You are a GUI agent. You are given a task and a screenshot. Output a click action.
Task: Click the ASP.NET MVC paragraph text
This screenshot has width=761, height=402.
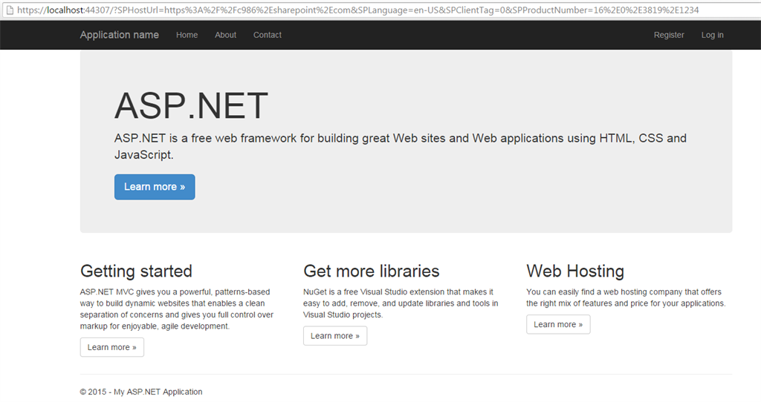click(x=177, y=309)
